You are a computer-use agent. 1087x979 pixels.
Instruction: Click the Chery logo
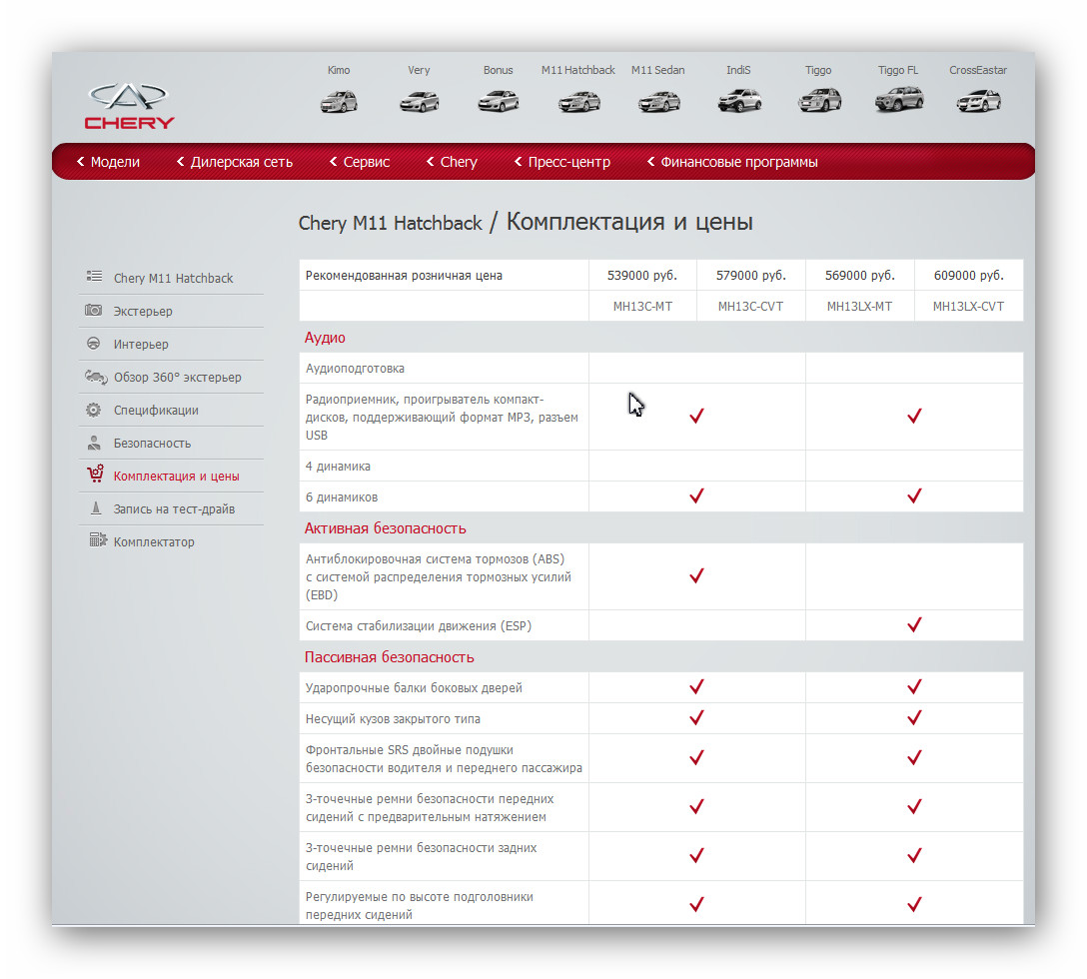coord(130,107)
